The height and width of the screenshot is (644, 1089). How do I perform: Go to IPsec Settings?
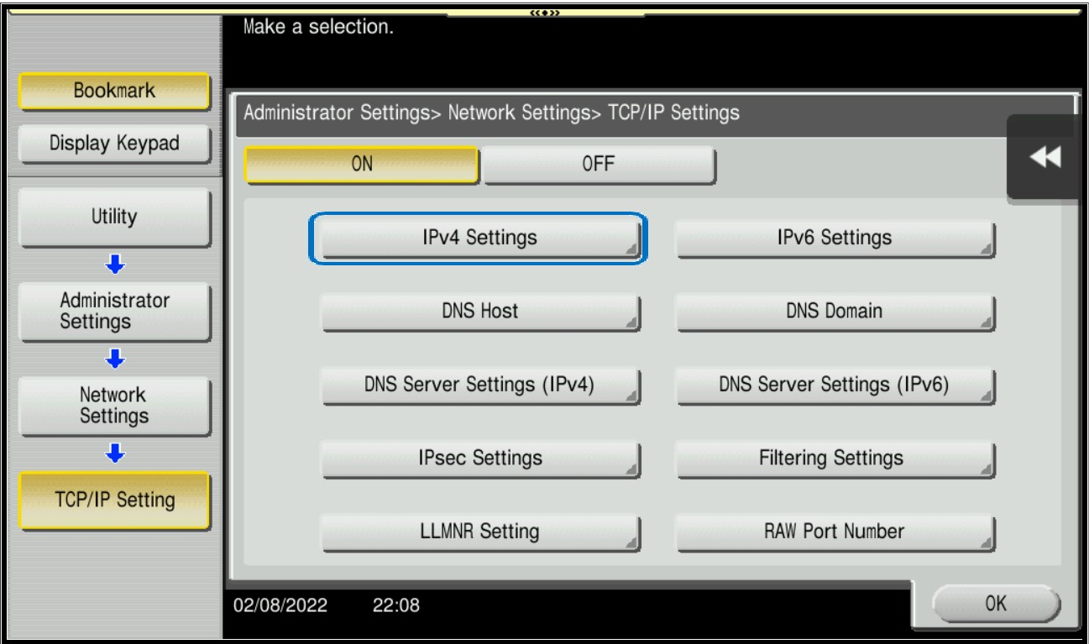(x=479, y=458)
